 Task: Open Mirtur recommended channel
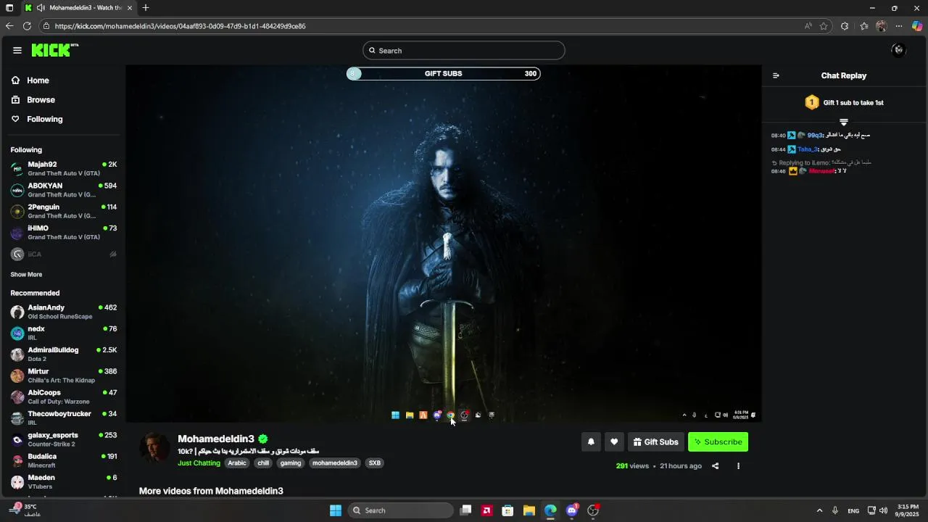pyautogui.click(x=64, y=376)
